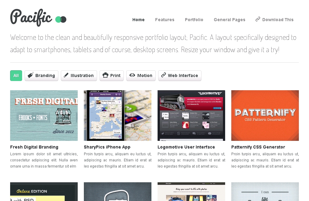
Task: Open the Features menu
Action: pyautogui.click(x=165, y=20)
